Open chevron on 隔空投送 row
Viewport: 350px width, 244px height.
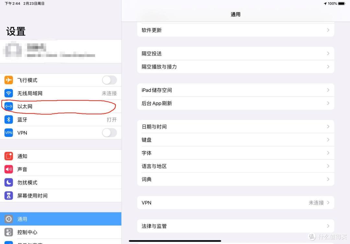point(328,53)
